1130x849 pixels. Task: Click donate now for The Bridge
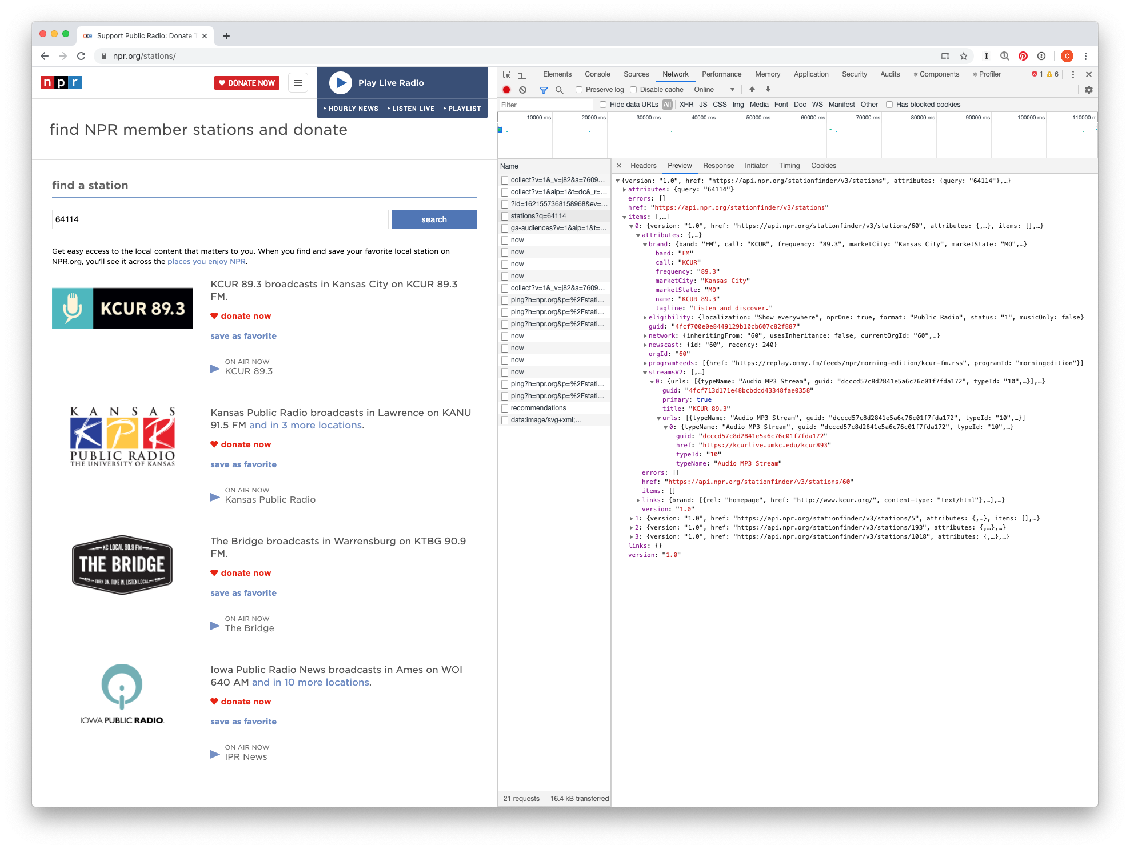241,573
